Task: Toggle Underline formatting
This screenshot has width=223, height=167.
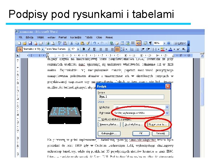Action: (94, 49)
